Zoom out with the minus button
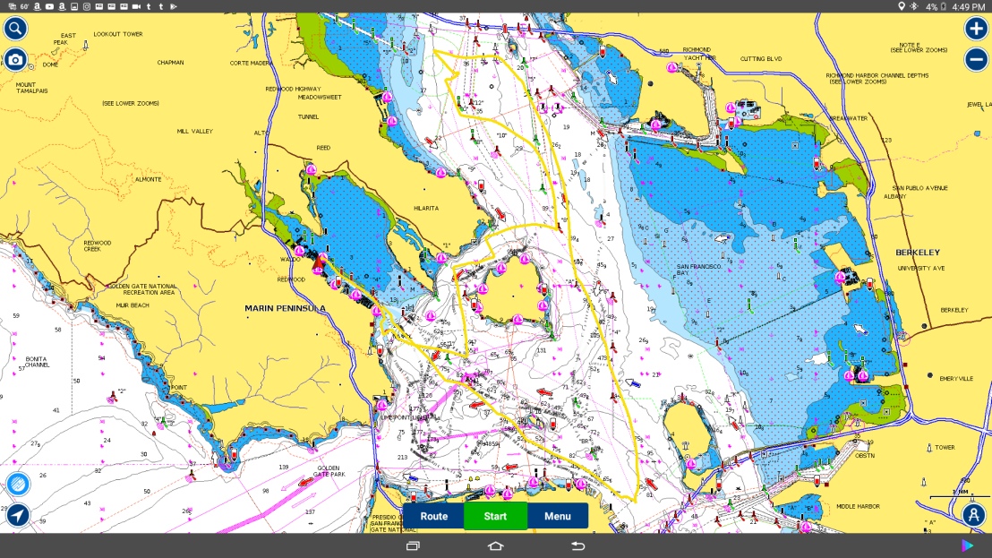Screen dimensions: 992x558 (976, 60)
